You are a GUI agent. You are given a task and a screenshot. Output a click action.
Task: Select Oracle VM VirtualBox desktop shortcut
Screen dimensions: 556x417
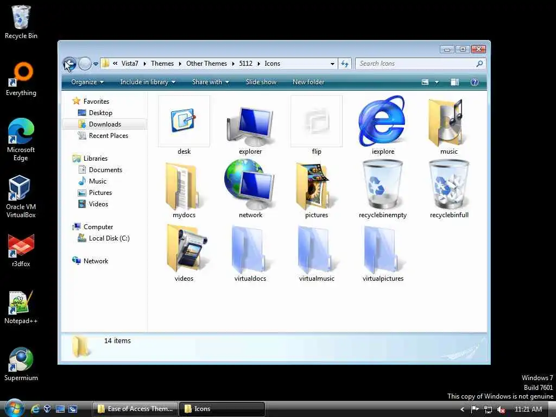(x=21, y=197)
